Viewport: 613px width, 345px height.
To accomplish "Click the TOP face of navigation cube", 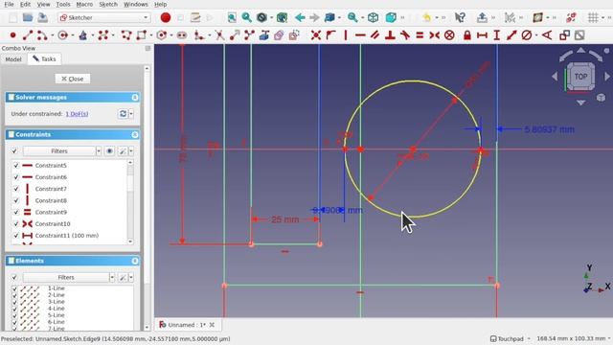I will [x=580, y=77].
